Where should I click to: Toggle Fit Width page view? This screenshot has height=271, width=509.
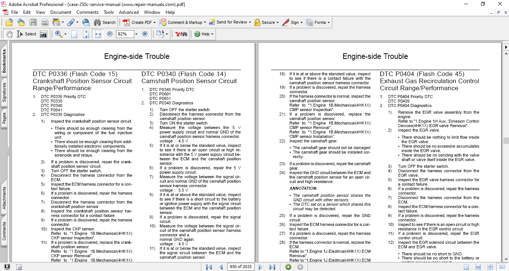click(x=98, y=34)
